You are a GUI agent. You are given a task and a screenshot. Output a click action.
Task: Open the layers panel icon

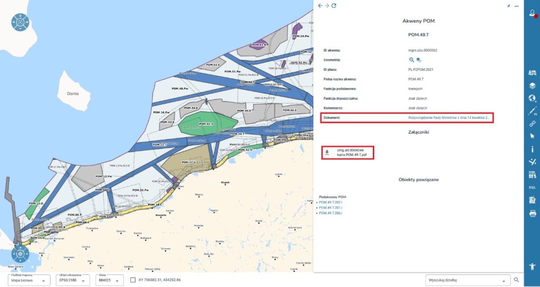tap(532, 85)
